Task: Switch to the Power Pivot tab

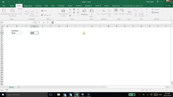Action: pos(116,6)
